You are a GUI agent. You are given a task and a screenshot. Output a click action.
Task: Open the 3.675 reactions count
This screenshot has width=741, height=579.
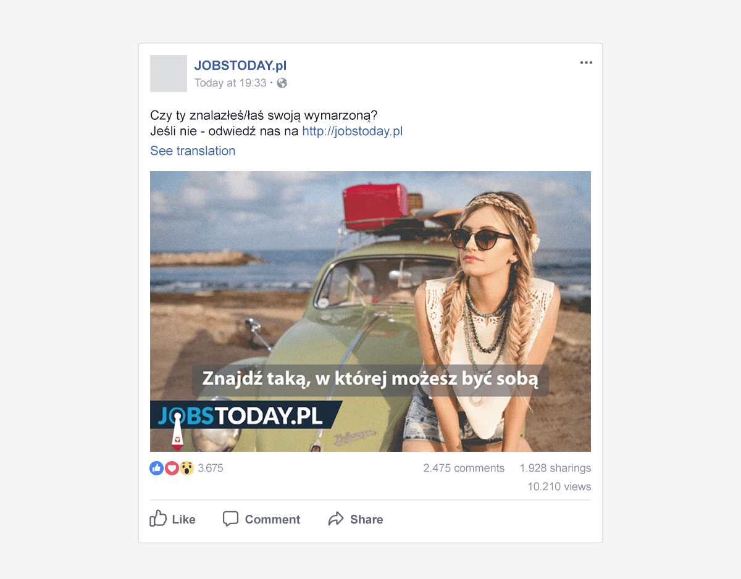pyautogui.click(x=211, y=468)
